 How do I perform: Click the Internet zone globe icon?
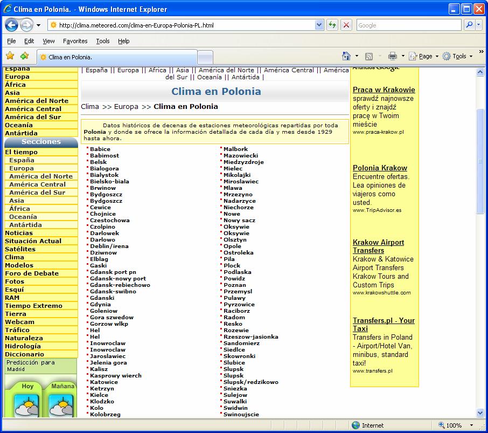click(355, 425)
